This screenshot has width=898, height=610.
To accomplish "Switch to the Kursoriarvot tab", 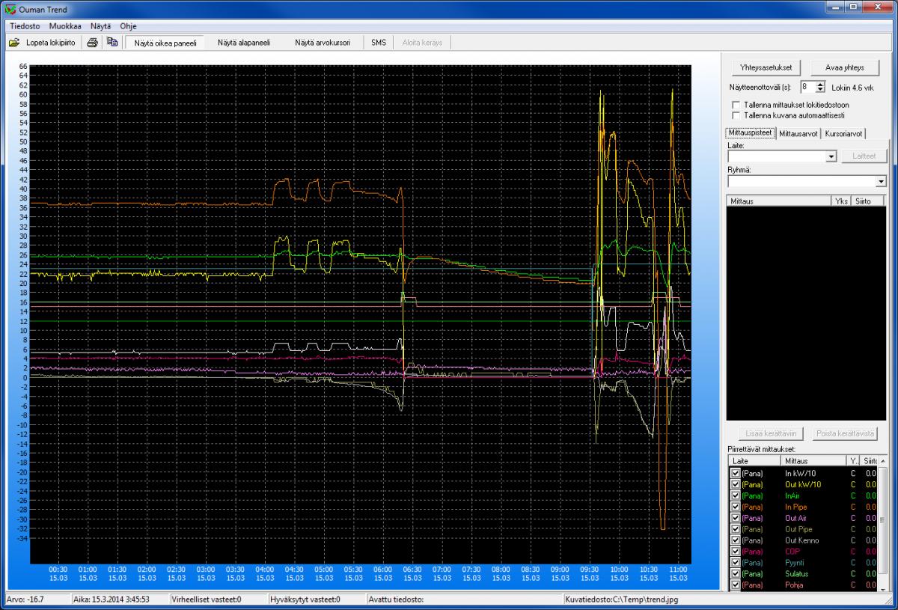I will 843,134.
